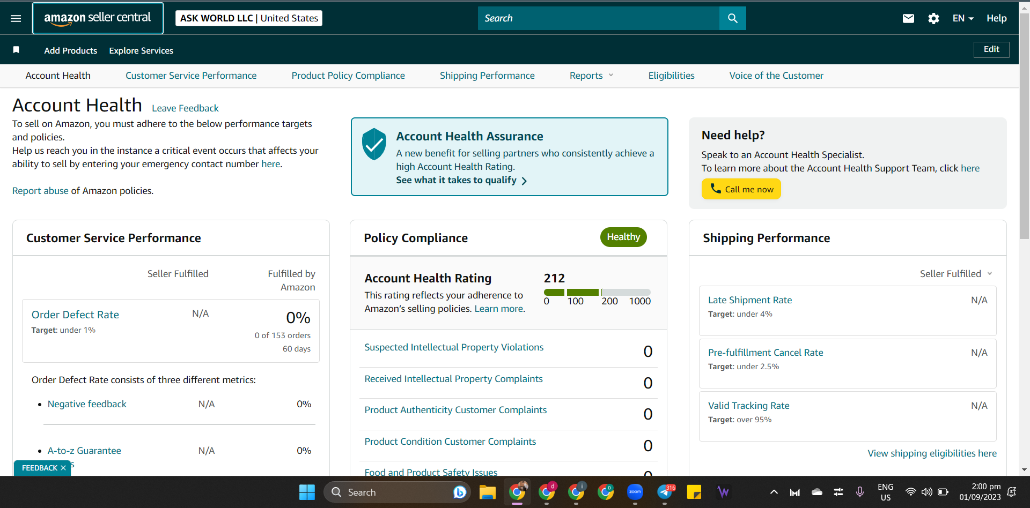This screenshot has width=1030, height=508.
Task: Open the Report abuse link
Action: [x=40, y=191]
